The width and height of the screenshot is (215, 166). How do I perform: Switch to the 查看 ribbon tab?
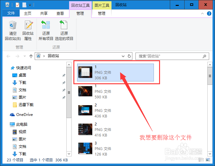coord(60,13)
